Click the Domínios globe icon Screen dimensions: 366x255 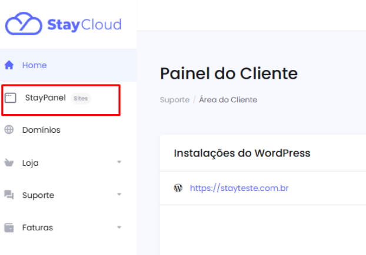(x=9, y=130)
